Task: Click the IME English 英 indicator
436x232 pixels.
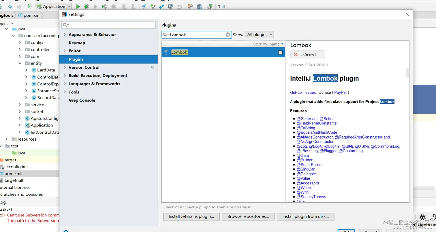Action: [x=422, y=217]
